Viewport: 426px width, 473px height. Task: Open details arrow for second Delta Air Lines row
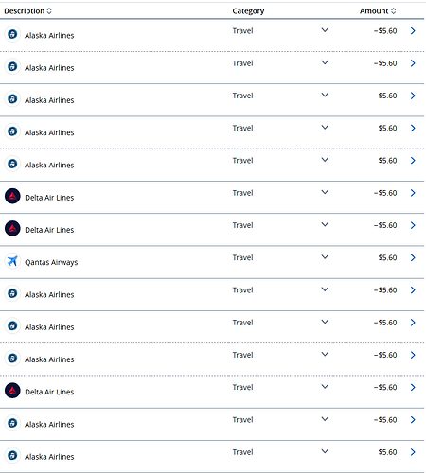pyautogui.click(x=413, y=225)
